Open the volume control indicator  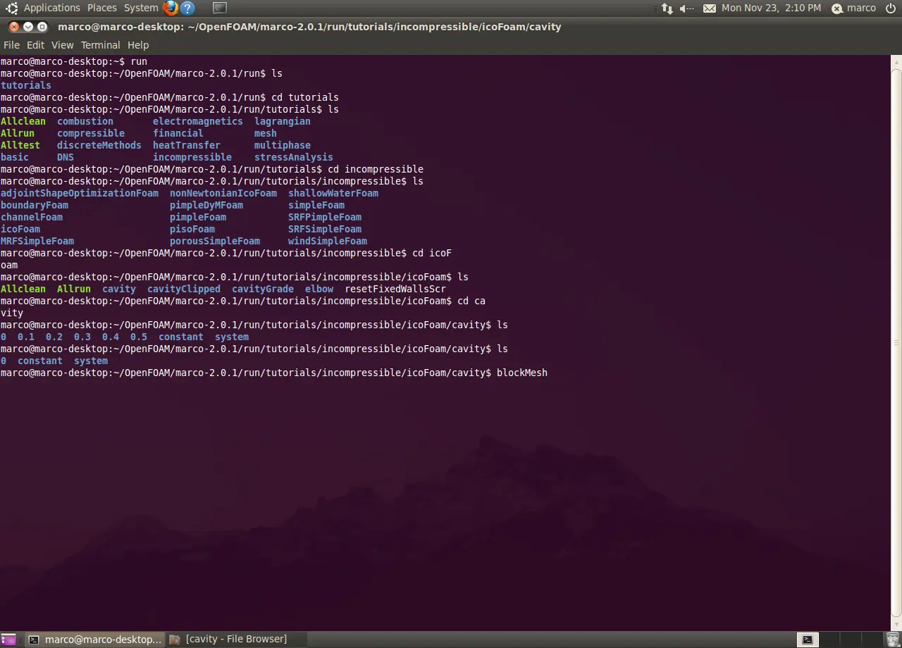(686, 8)
